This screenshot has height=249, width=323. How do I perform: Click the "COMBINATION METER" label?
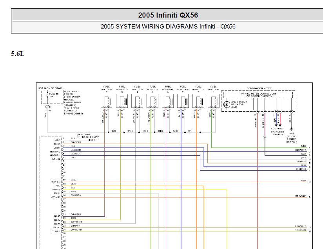pos(259,88)
